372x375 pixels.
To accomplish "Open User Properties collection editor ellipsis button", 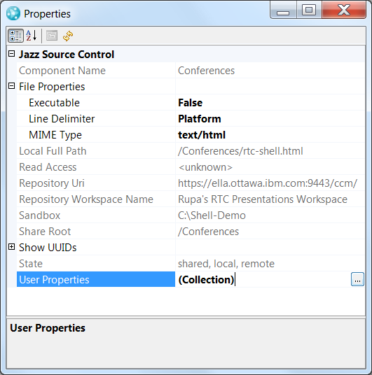I will pyautogui.click(x=357, y=279).
